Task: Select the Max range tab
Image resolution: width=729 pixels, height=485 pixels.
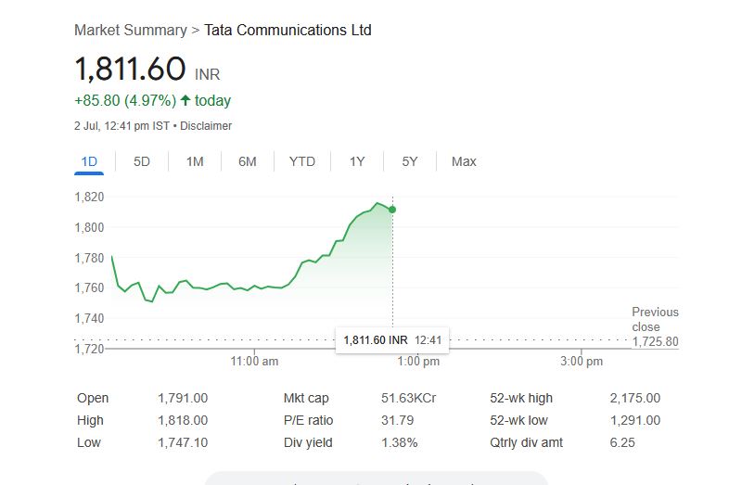Action: (464, 161)
